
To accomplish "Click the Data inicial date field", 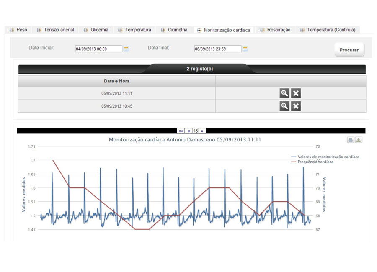I will click(98, 49).
